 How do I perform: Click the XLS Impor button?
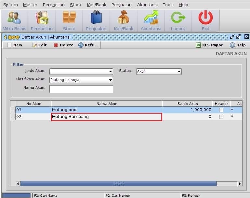209,45
